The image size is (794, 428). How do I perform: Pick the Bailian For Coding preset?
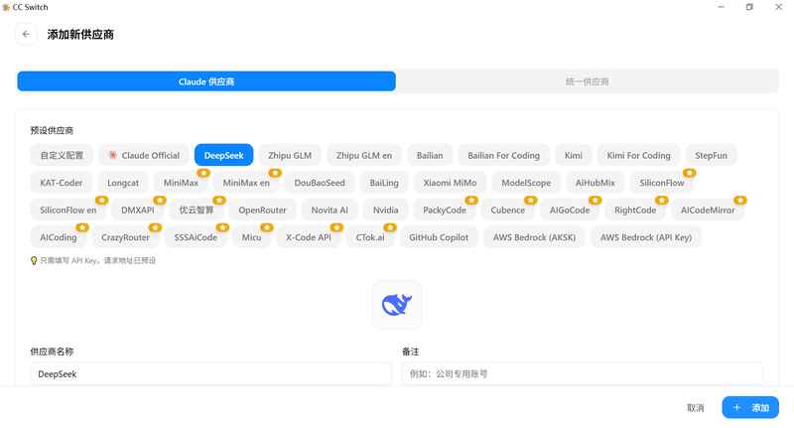pyautogui.click(x=503, y=156)
